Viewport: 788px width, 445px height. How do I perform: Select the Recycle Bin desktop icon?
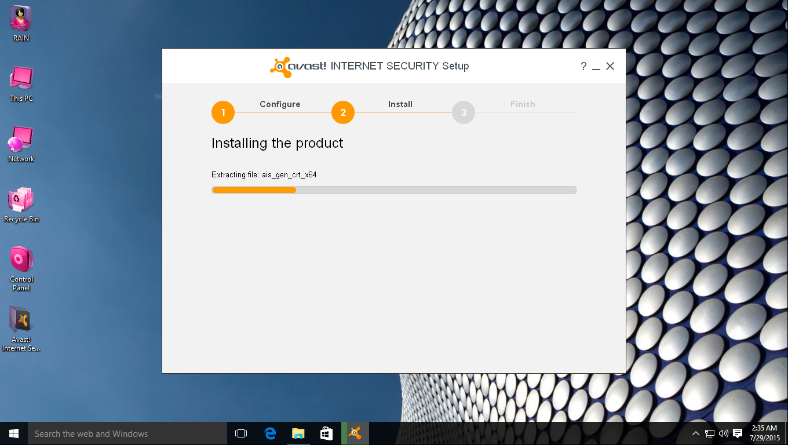pyautogui.click(x=21, y=205)
